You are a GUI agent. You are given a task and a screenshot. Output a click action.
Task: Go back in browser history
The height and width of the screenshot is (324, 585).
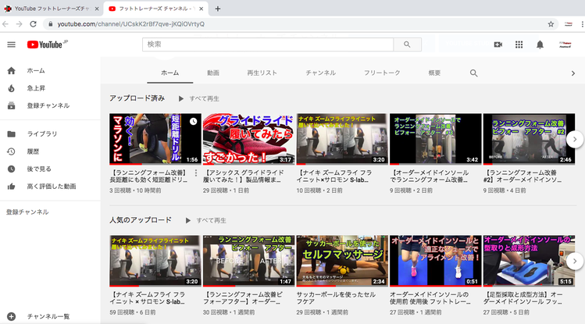[5, 24]
